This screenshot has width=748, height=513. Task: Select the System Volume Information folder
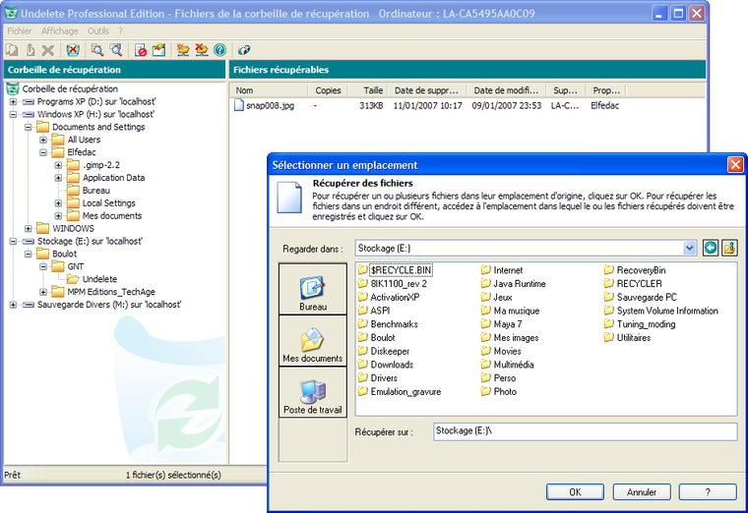coord(661,311)
